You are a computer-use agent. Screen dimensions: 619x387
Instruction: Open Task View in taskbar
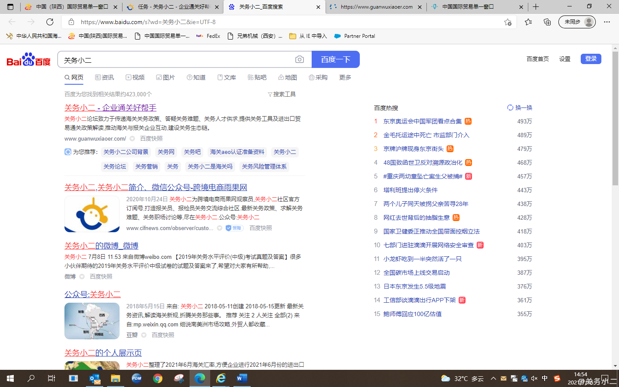pos(52,378)
